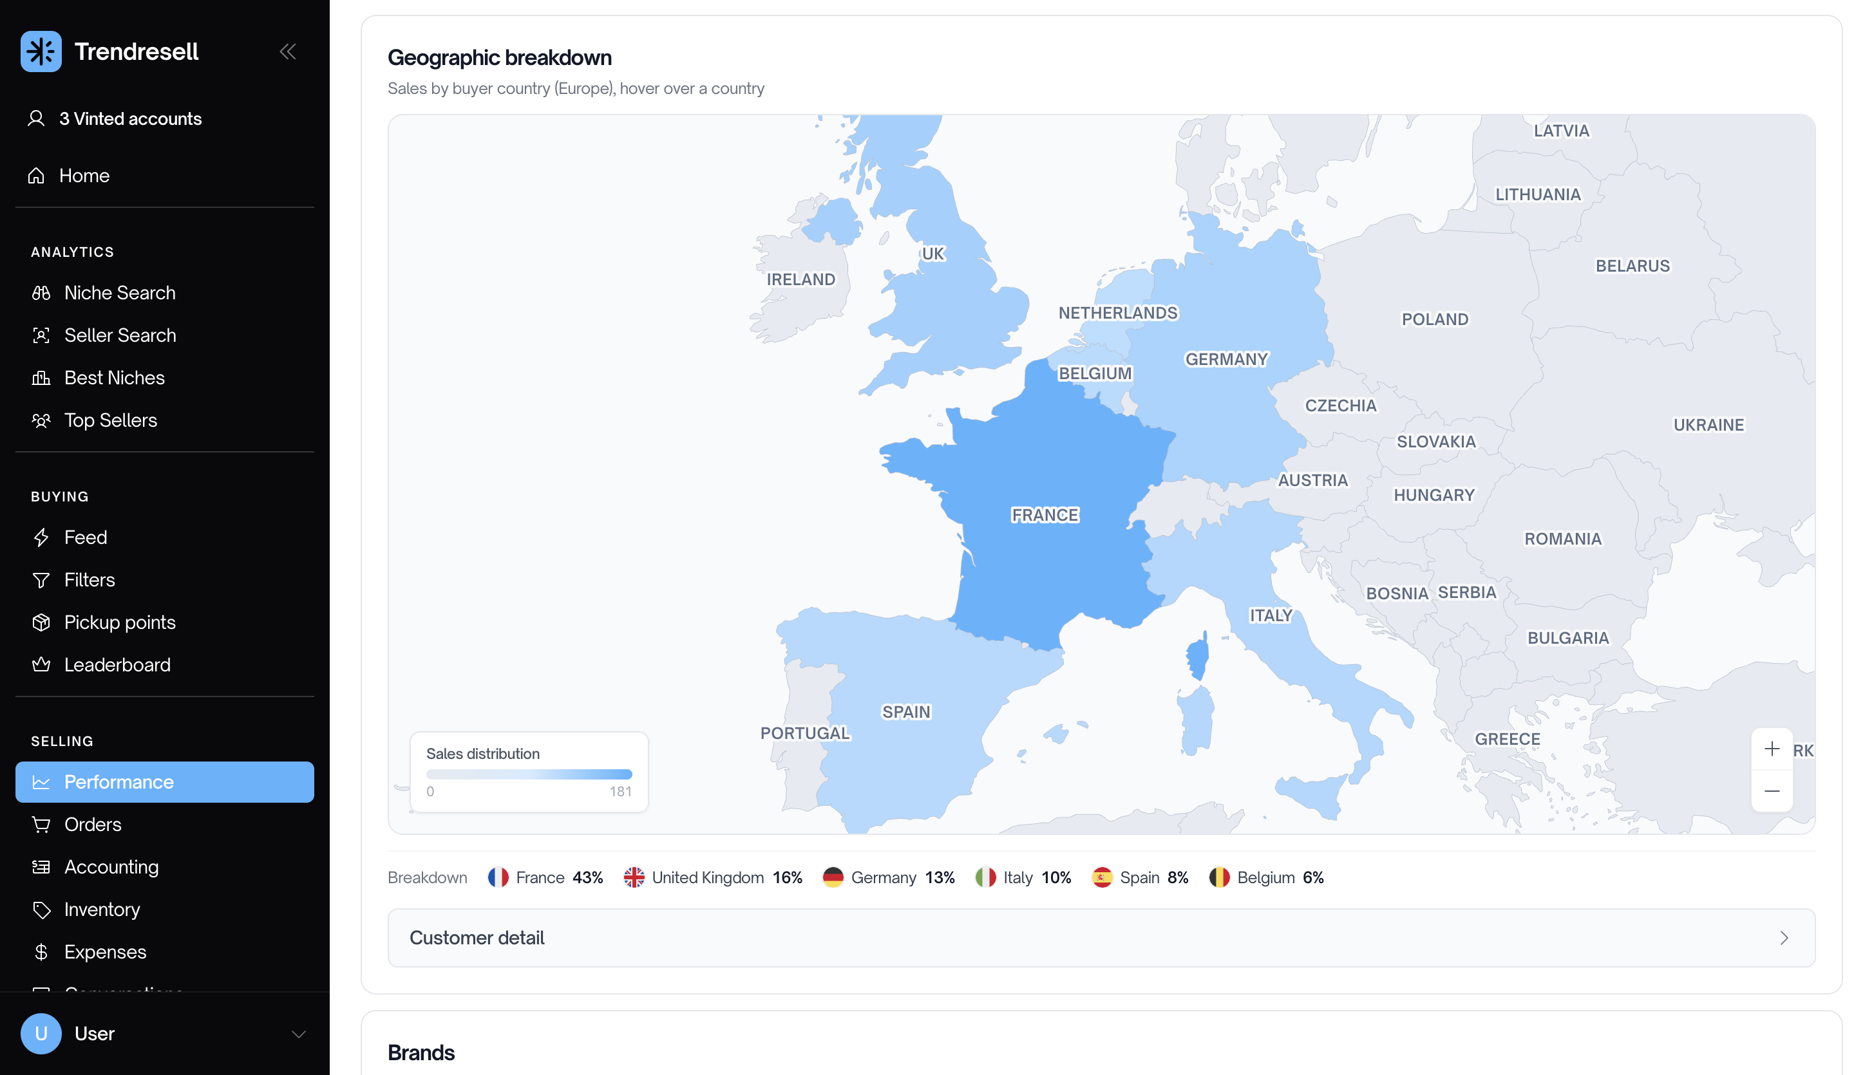The height and width of the screenshot is (1075, 1874).
Task: Click the Leaderboard crown icon
Action: [x=41, y=665]
